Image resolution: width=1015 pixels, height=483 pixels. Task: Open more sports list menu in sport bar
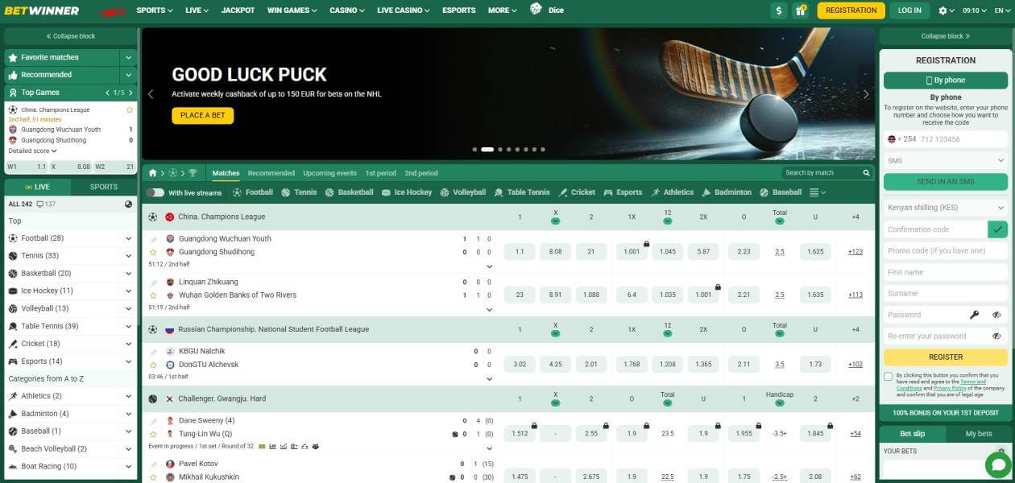(x=818, y=192)
